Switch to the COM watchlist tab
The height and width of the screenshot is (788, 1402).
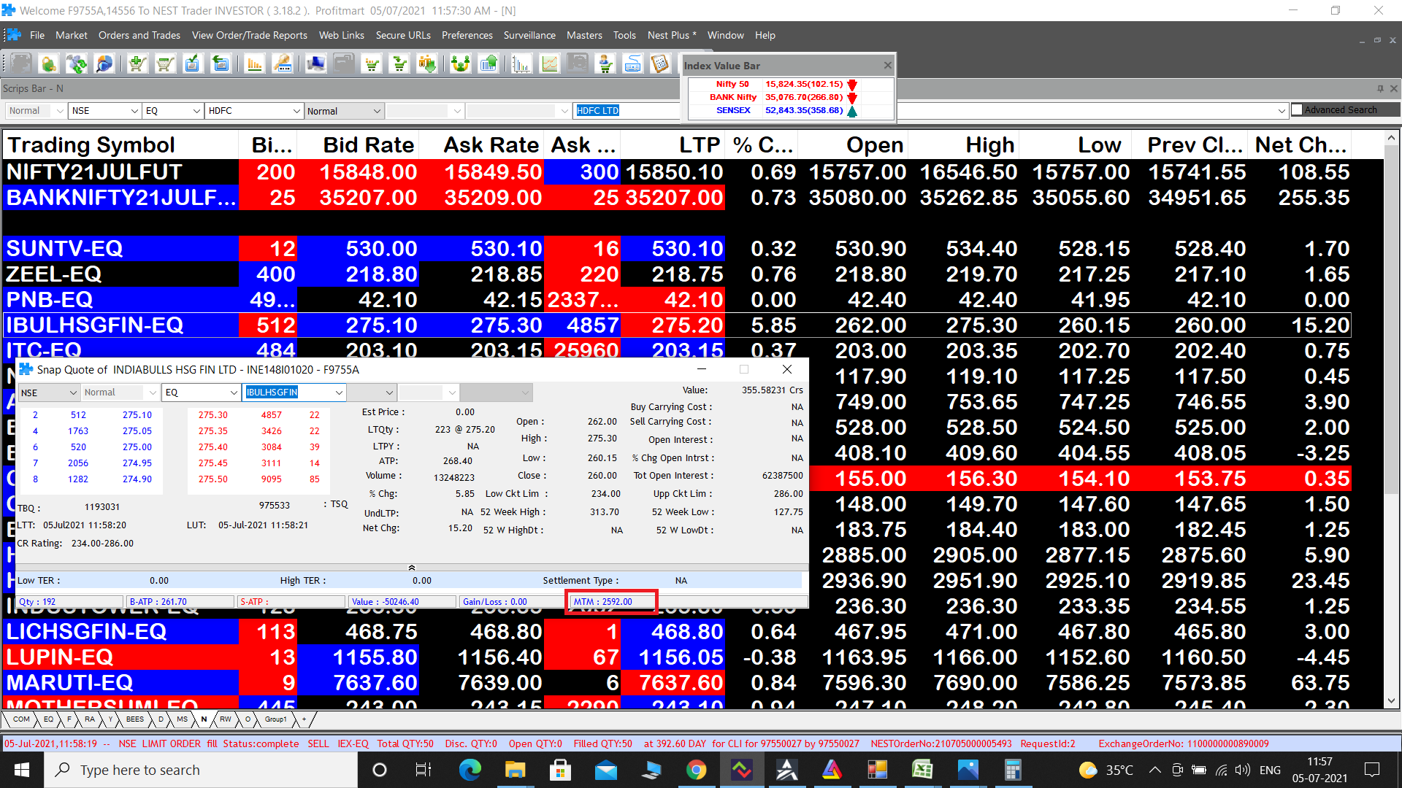coord(21,719)
